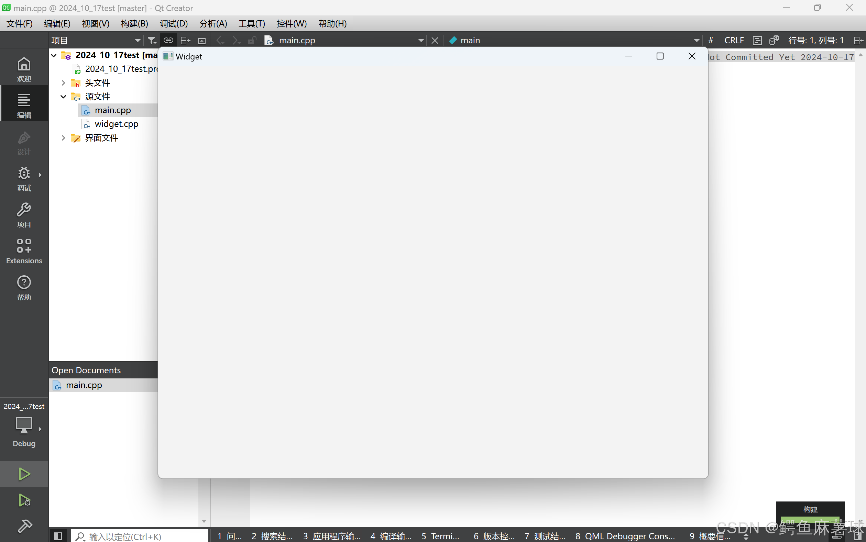Open the Help (帮助) mode
866x542 pixels.
coord(24,288)
